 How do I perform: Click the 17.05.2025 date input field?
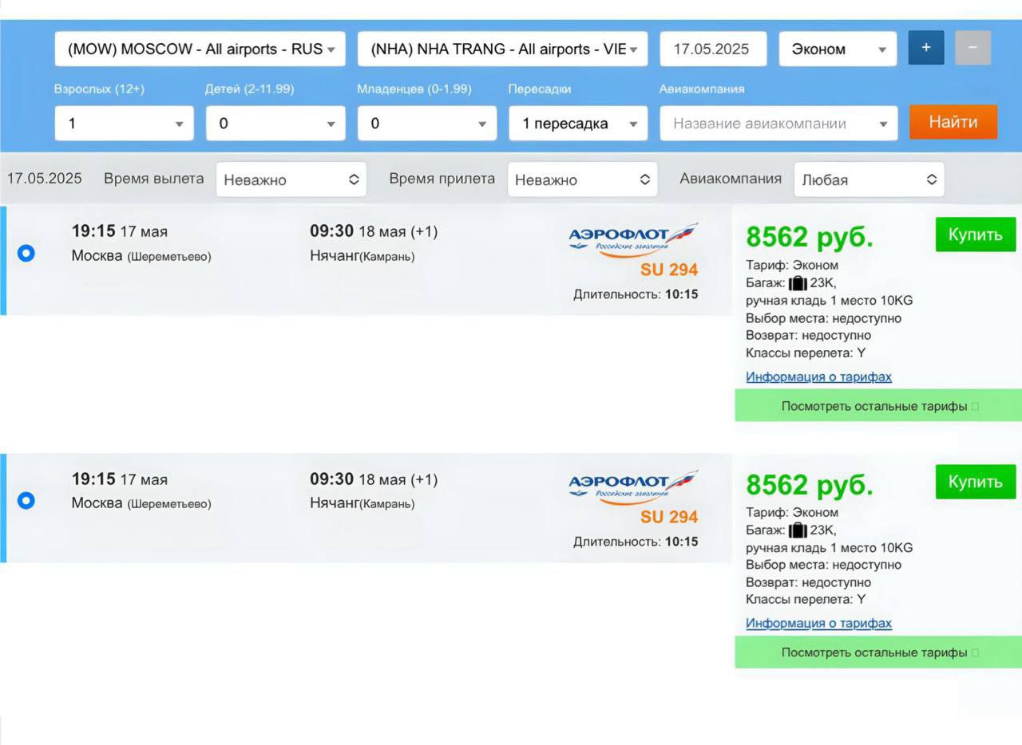[712, 49]
